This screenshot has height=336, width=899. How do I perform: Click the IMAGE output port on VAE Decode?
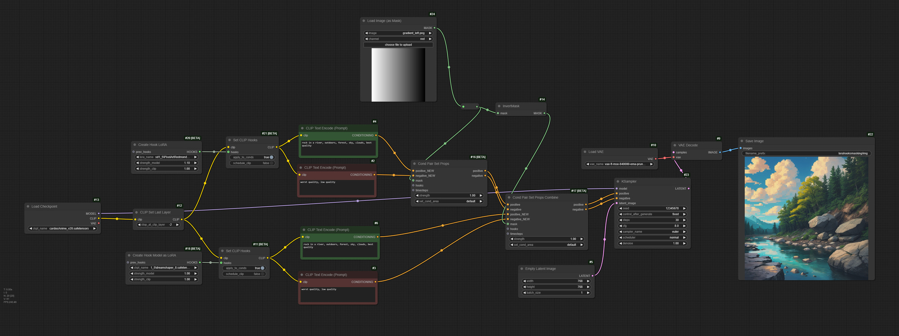tap(720, 152)
